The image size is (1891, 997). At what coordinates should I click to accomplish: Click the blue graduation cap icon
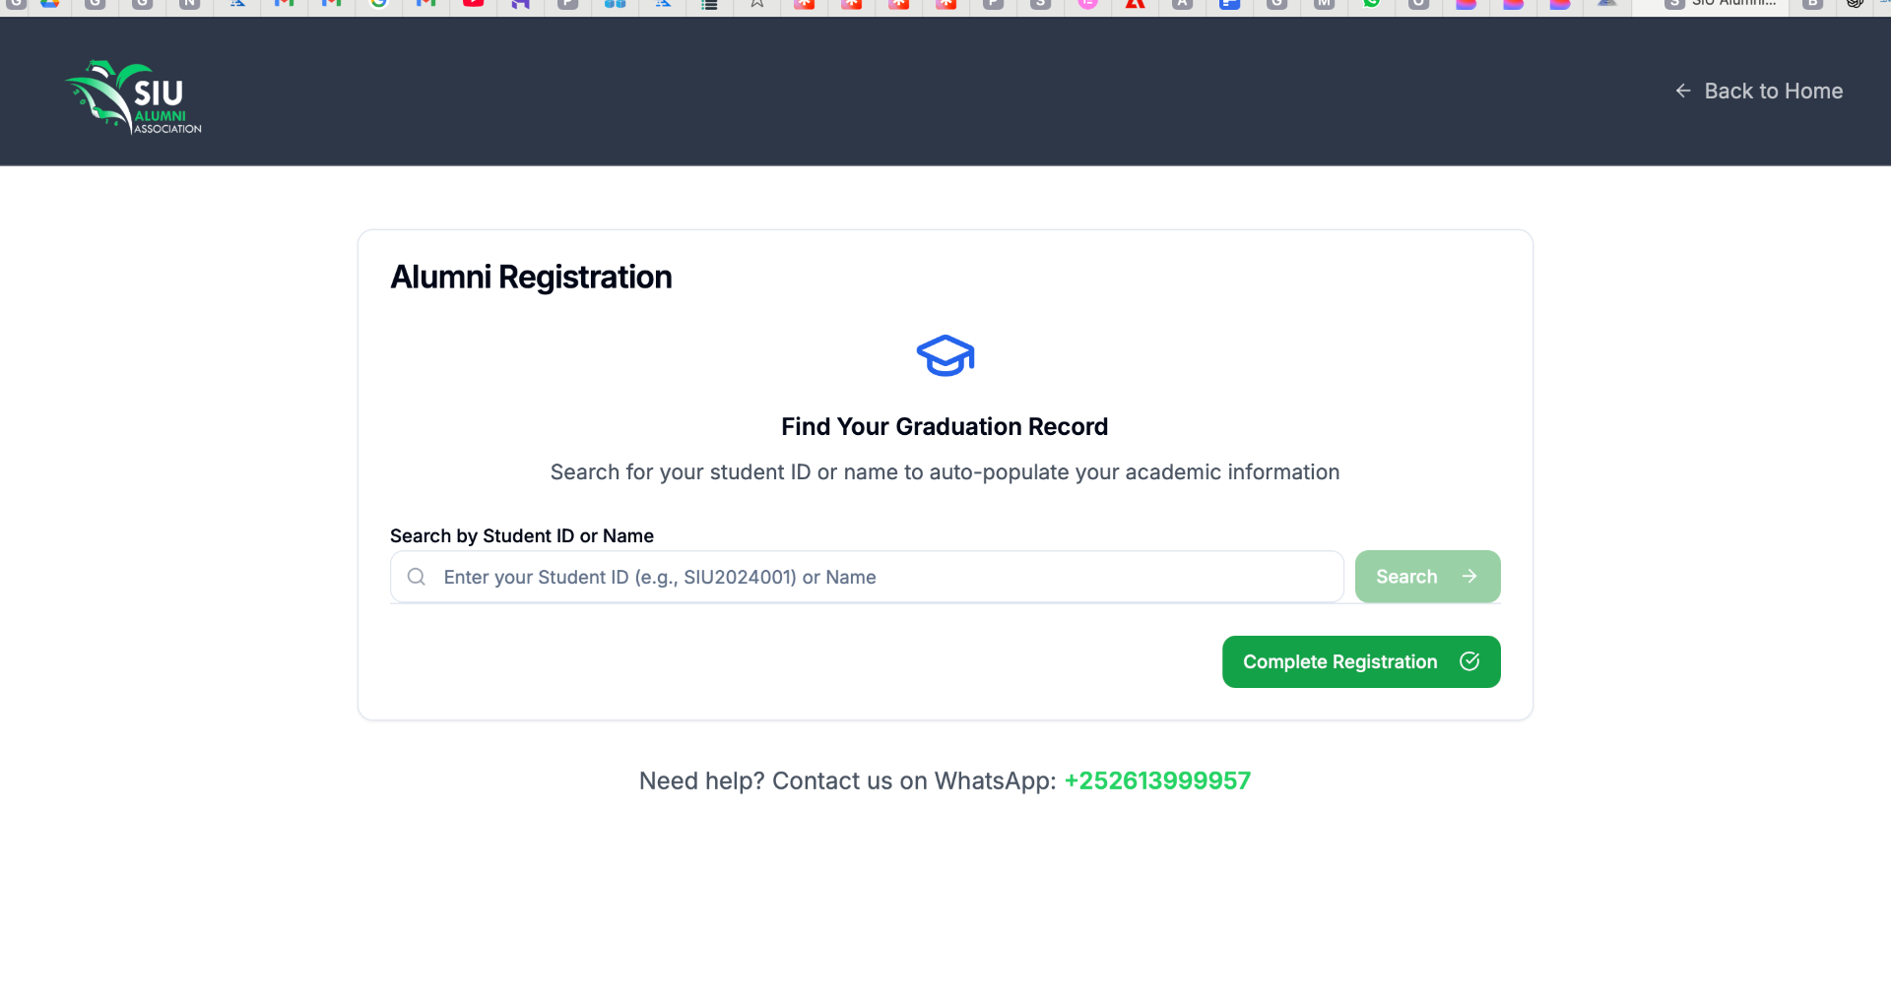(x=945, y=355)
